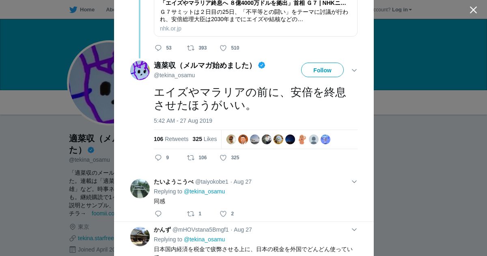487x256 pixels.
Task: Close the tweet overlay with X
Action: (x=473, y=10)
